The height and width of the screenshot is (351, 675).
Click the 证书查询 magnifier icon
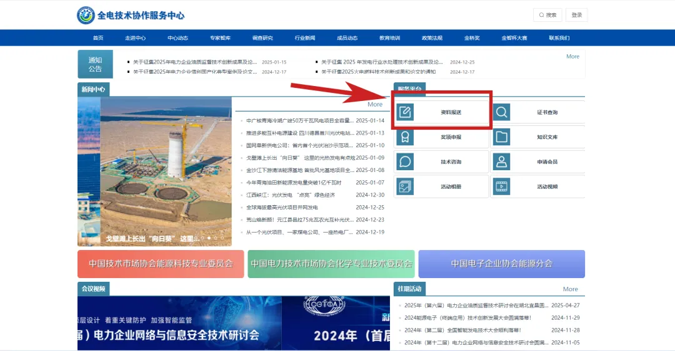tap(501, 112)
